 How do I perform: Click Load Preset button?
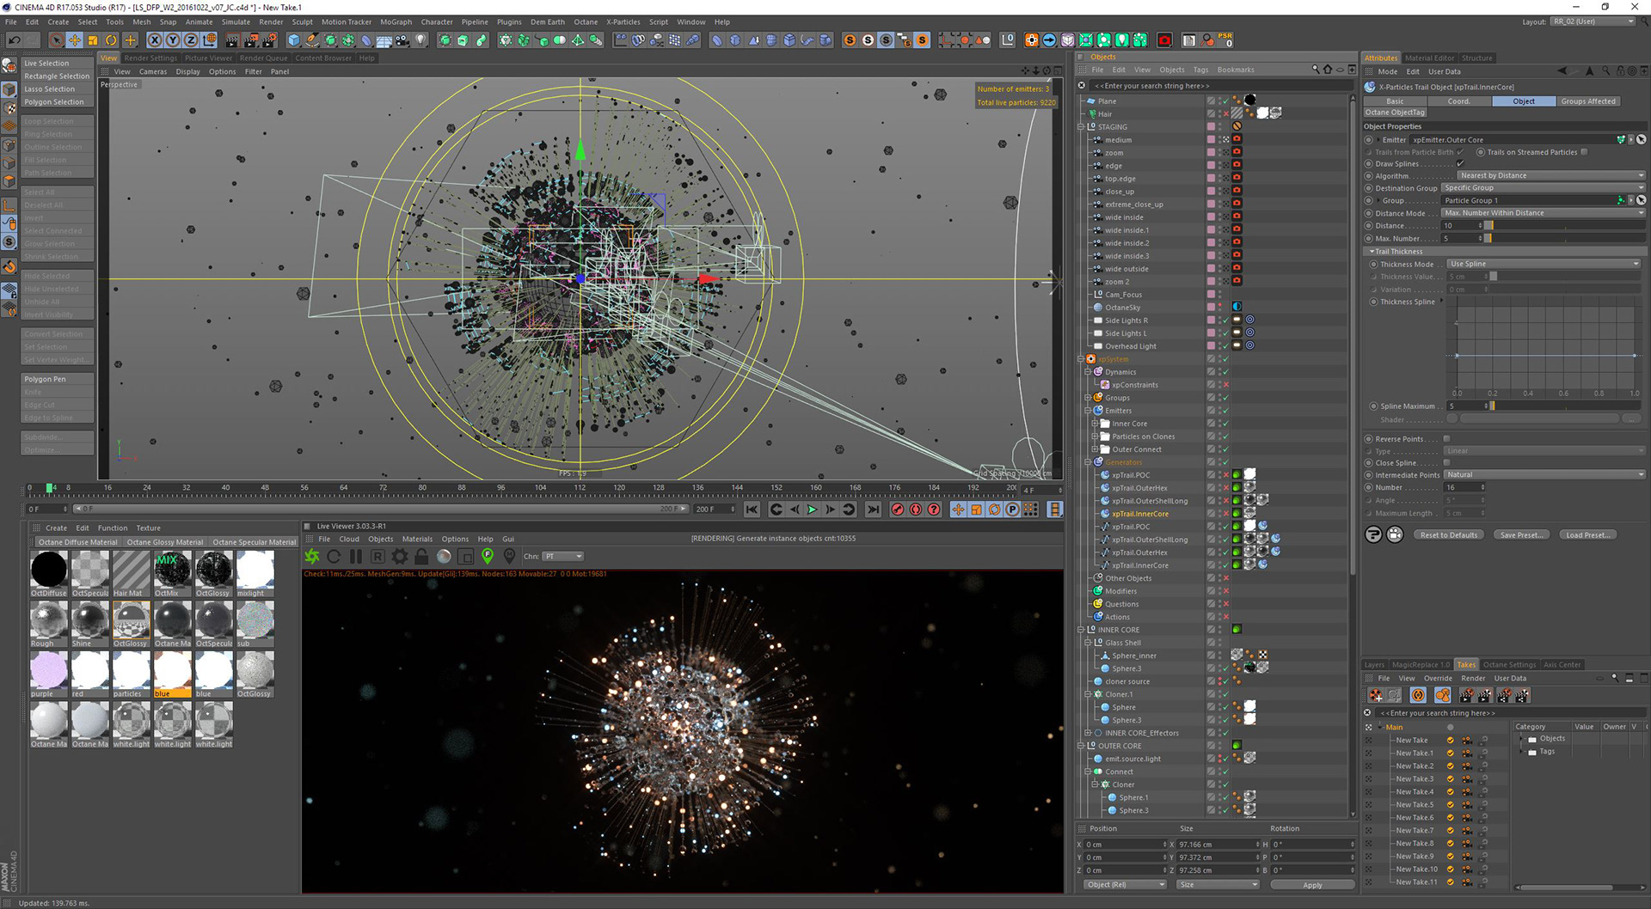(x=1587, y=534)
